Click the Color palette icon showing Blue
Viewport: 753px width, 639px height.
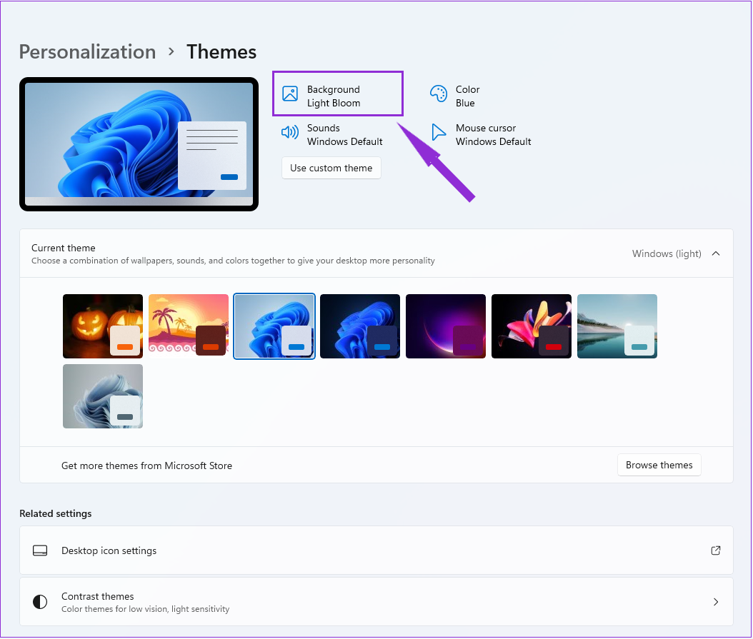click(x=439, y=93)
